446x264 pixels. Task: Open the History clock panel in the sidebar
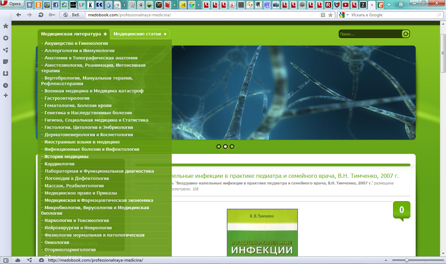click(x=6, y=85)
